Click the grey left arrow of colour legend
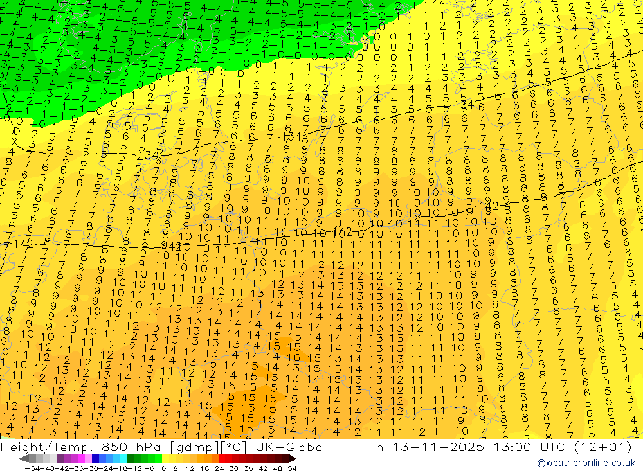This screenshot has width=643, height=471. point(23,459)
